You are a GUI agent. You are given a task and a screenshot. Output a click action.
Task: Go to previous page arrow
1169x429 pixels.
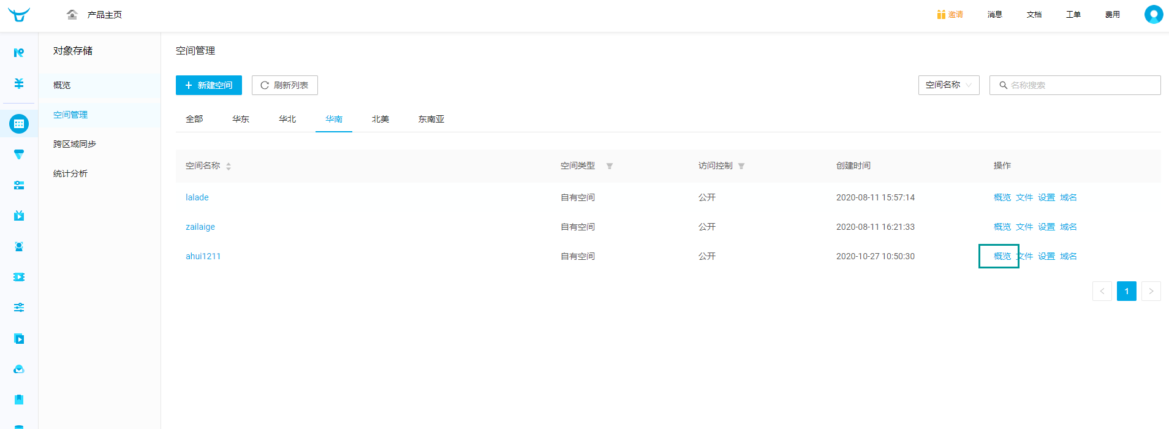coord(1102,291)
